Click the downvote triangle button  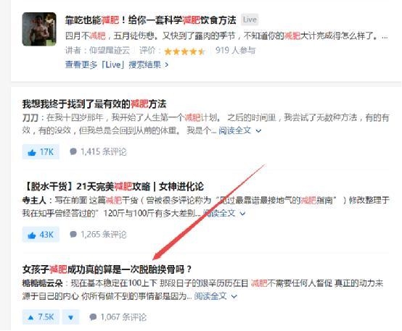71,317
